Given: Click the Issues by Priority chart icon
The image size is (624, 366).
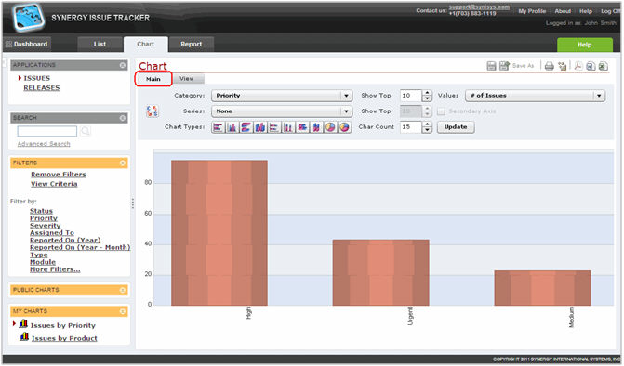Looking at the screenshot, I should 23,324.
